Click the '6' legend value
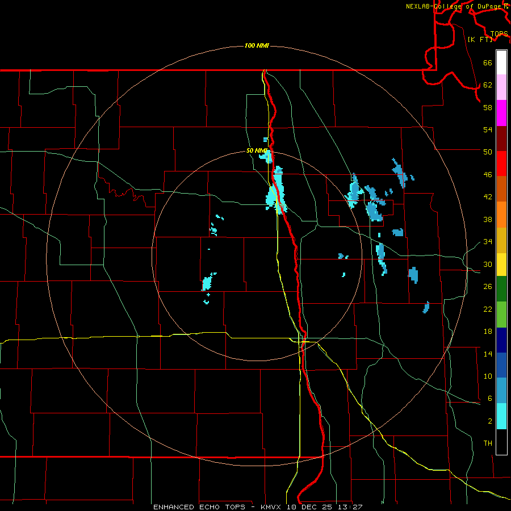511x511 pixels. coord(490,399)
